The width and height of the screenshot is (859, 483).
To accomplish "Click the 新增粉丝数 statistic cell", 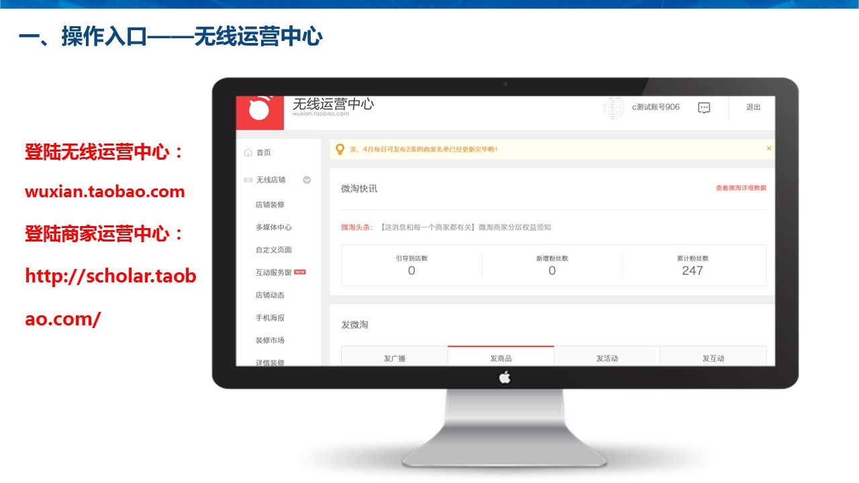I will point(552,266).
